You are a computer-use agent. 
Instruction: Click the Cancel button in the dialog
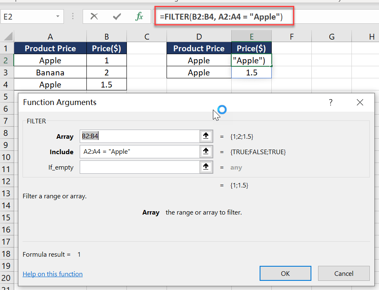pyautogui.click(x=344, y=273)
